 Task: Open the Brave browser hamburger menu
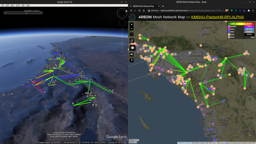coord(253,10)
